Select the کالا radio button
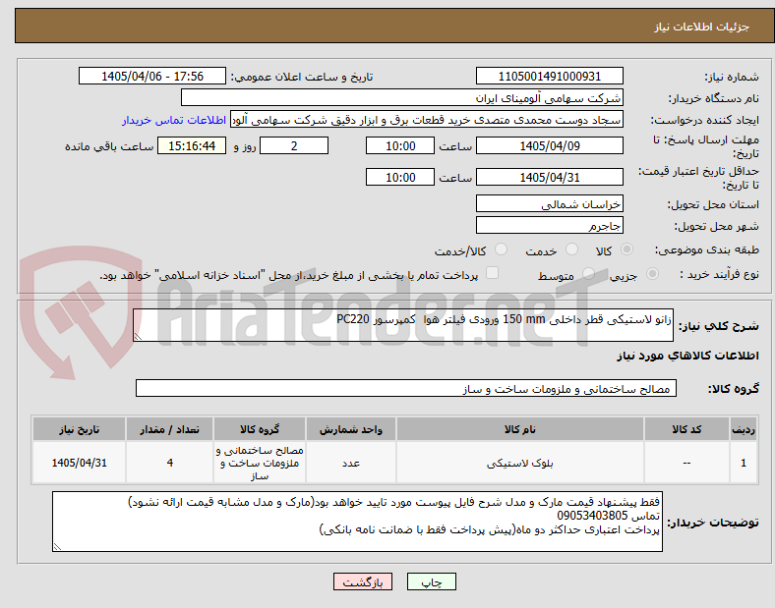The image size is (775, 608). point(626,249)
